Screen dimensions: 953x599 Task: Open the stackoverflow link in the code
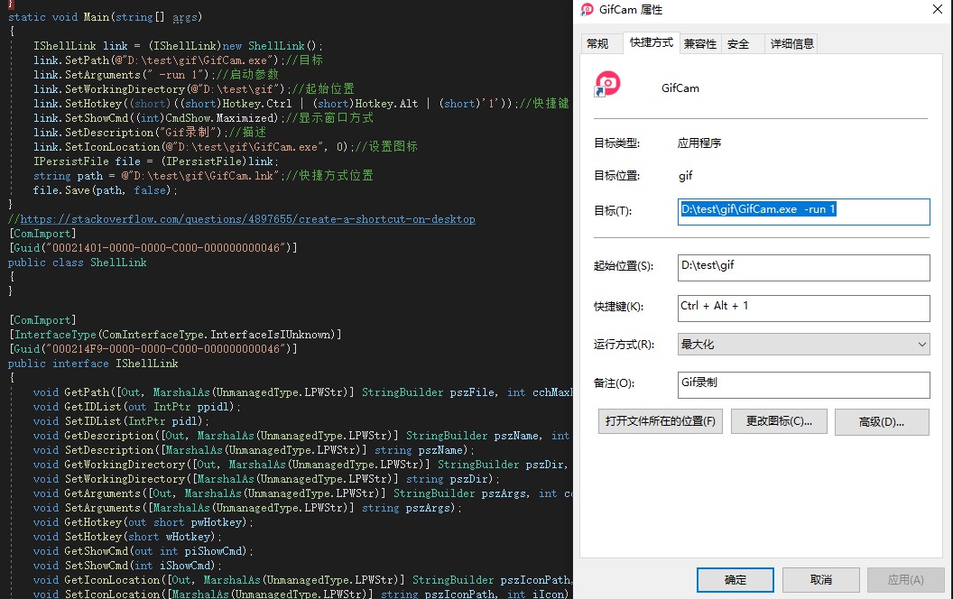(x=247, y=219)
